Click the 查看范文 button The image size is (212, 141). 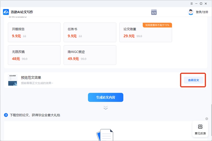pyautogui.click(x=194, y=80)
